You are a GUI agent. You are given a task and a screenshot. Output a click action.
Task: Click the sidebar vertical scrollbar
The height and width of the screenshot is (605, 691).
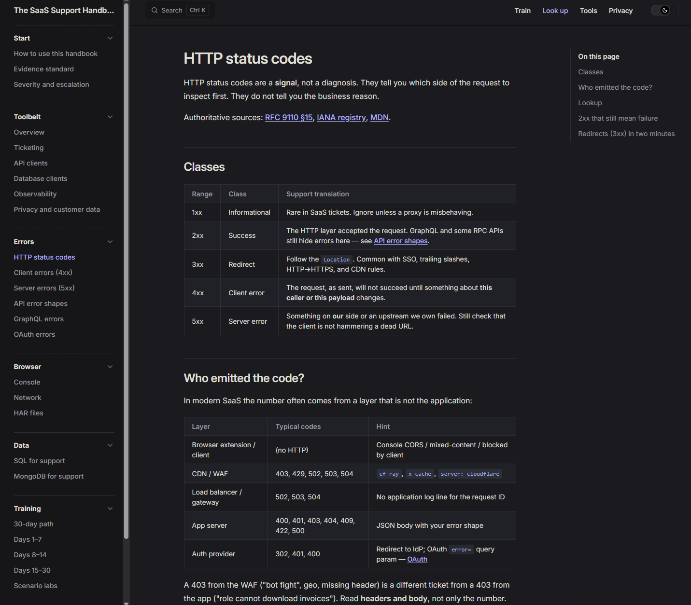126,270
